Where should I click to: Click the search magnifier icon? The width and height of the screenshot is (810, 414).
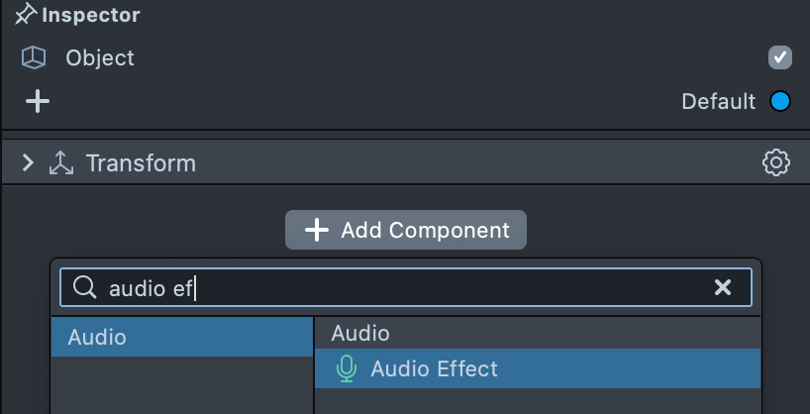pos(86,287)
